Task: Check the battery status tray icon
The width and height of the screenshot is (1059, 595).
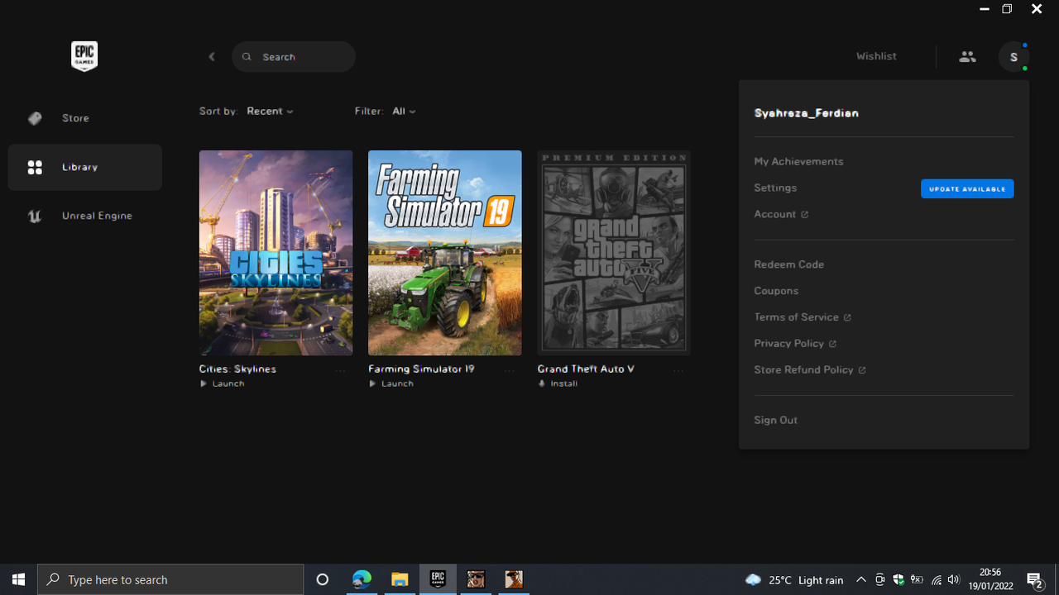Action: click(917, 580)
